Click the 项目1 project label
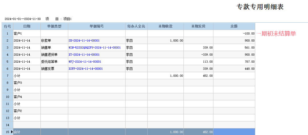The width and height of the screenshot is (308, 135). tap(68, 19)
